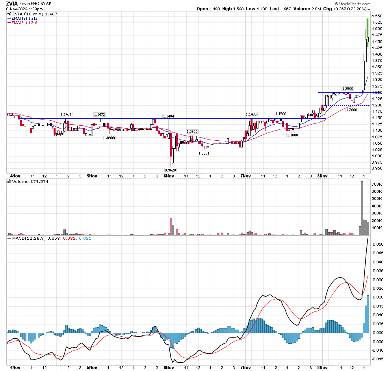Click the Volume legend bar icon
Image resolution: width=390 pixels, height=371 pixels.
point(9,181)
